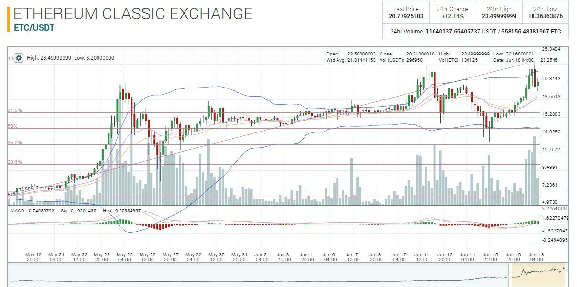
Task: Click the Close 20.21000010 readout
Action: point(407,54)
